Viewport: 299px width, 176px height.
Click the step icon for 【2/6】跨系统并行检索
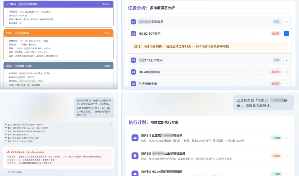(6, 128)
